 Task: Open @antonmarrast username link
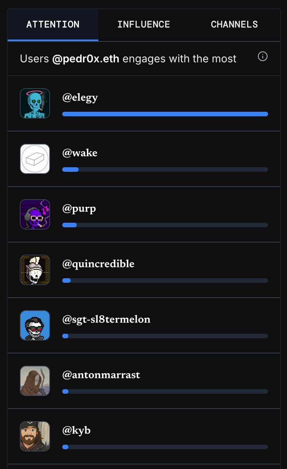click(101, 375)
